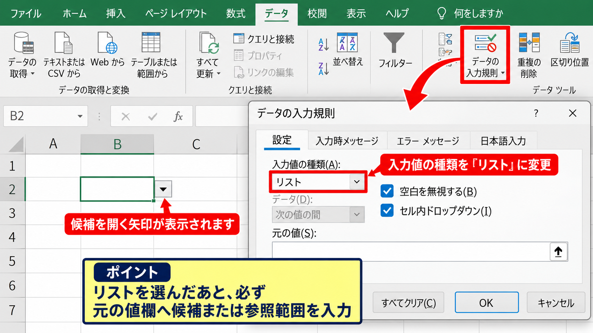Switch to the 数式 ribbon tab

(x=236, y=13)
